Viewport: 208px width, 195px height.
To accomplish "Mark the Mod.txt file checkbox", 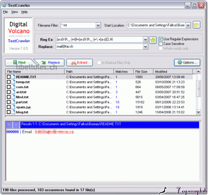I will point(9,97).
